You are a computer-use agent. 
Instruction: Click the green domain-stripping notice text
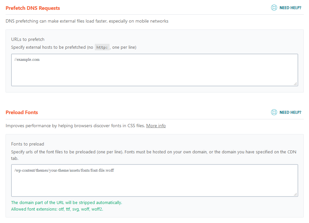tap(66, 202)
